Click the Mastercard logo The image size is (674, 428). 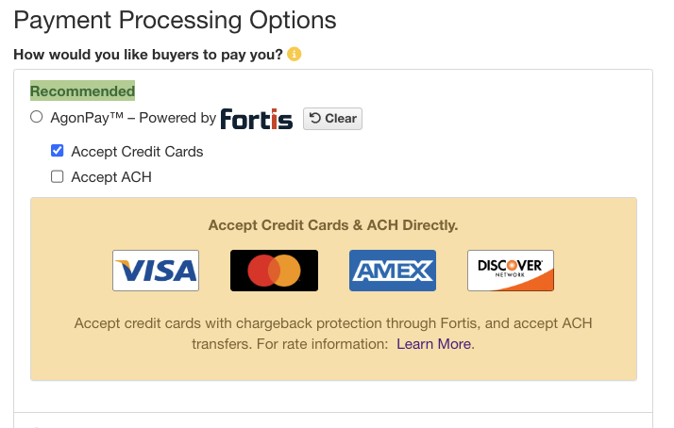click(x=275, y=271)
